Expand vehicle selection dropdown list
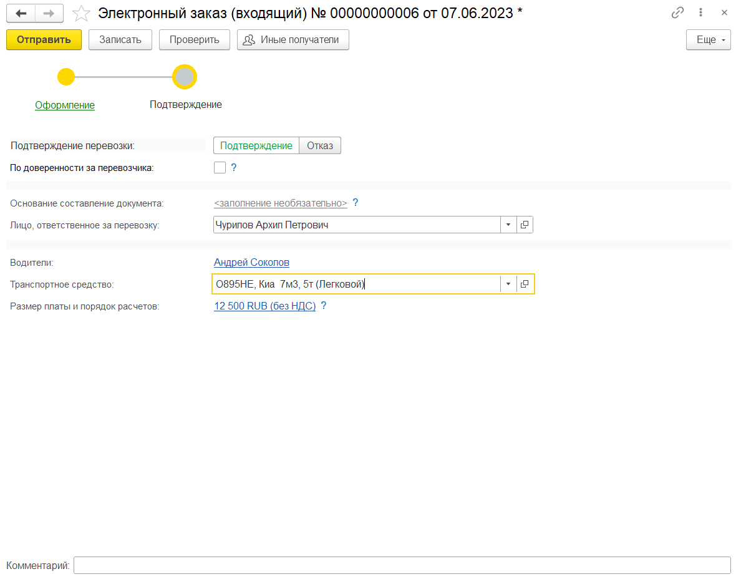Image resolution: width=741 pixels, height=579 pixels. pos(508,284)
